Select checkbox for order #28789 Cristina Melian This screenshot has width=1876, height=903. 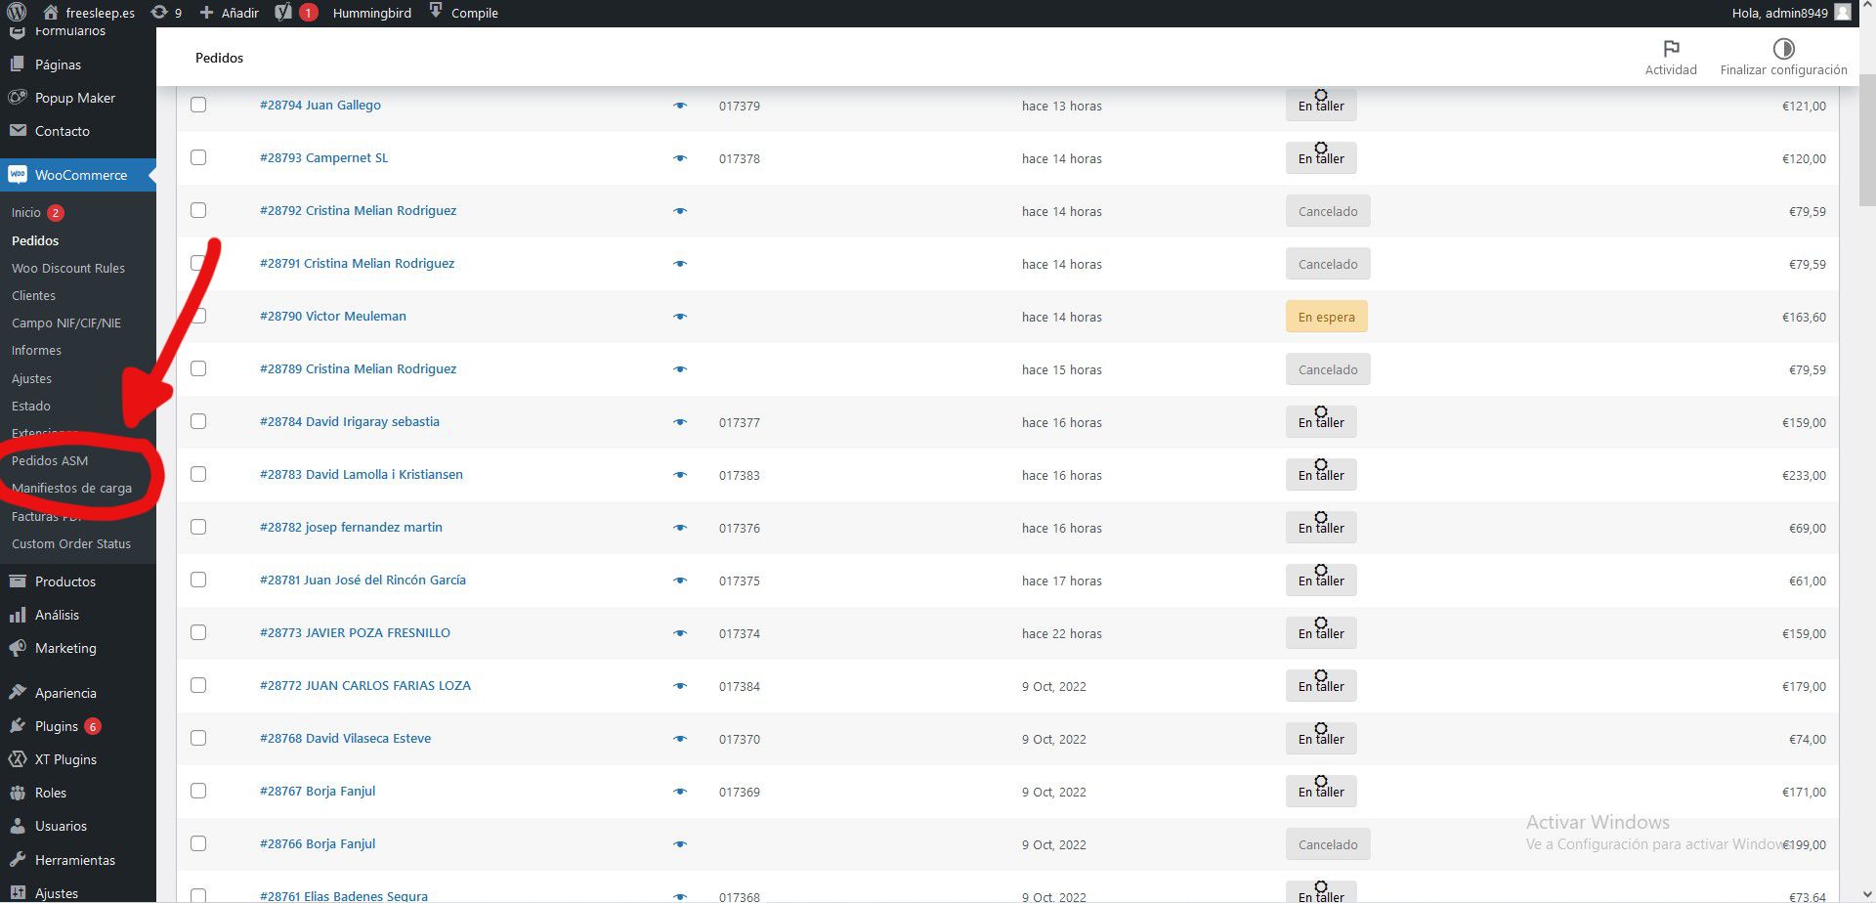tap(198, 368)
